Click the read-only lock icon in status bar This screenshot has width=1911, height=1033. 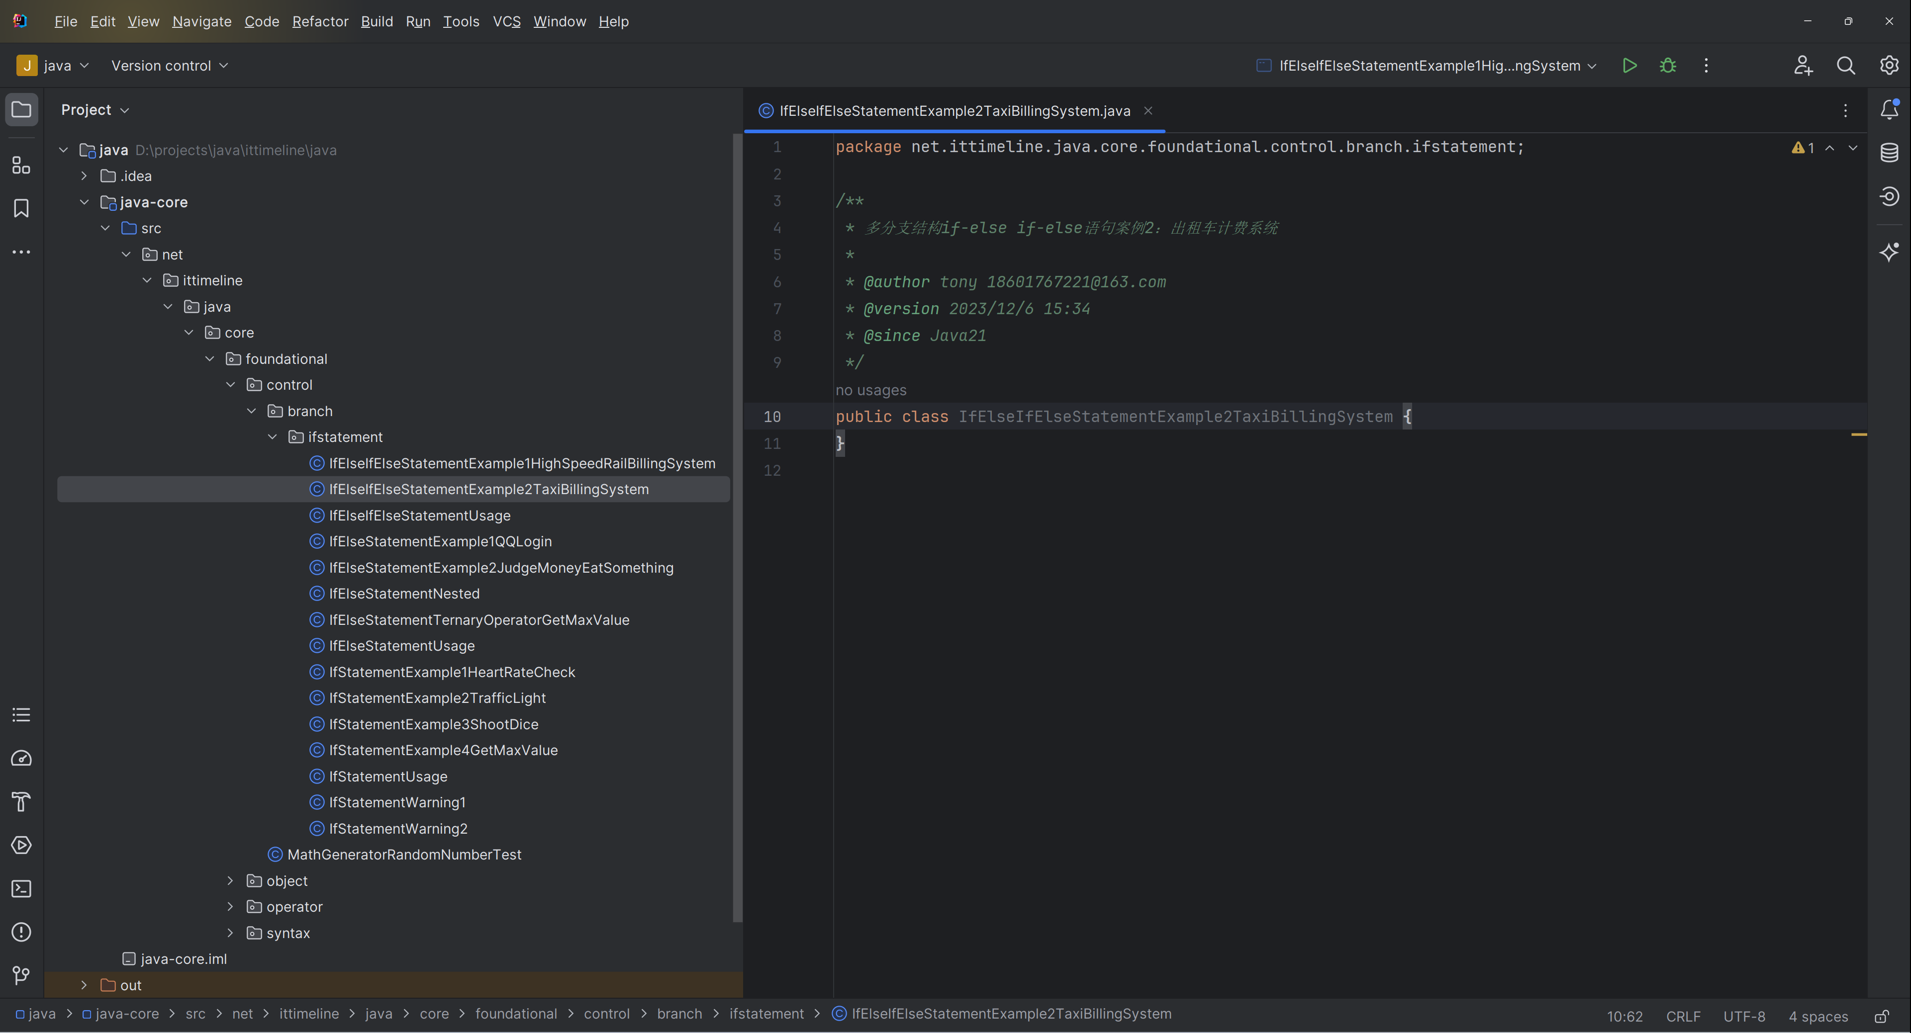tap(1882, 1016)
